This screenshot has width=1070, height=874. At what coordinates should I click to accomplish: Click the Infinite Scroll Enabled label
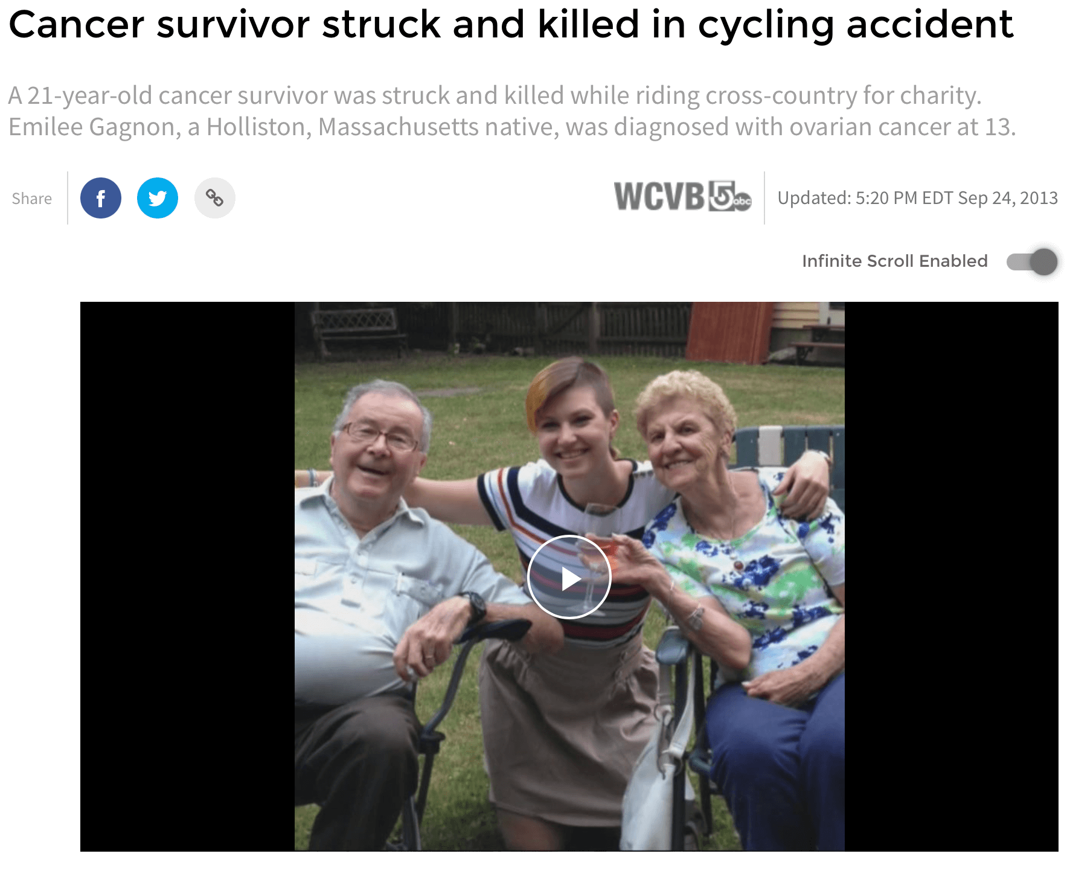click(895, 261)
